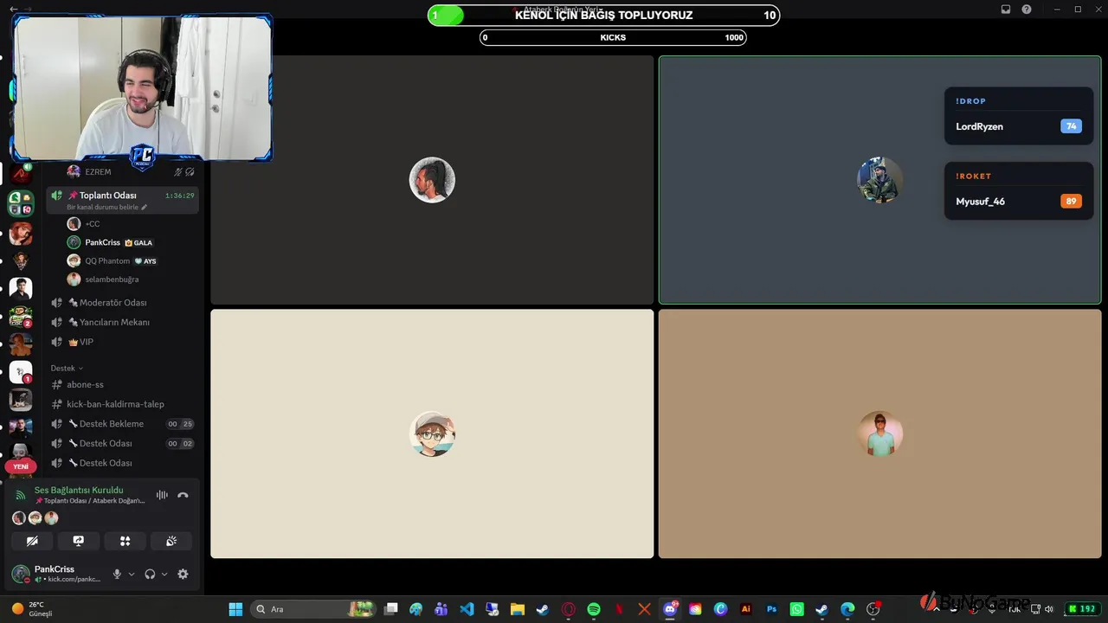Screen dimensions: 1108x623
Task: Share your screen in voice panel
Action: (78, 541)
